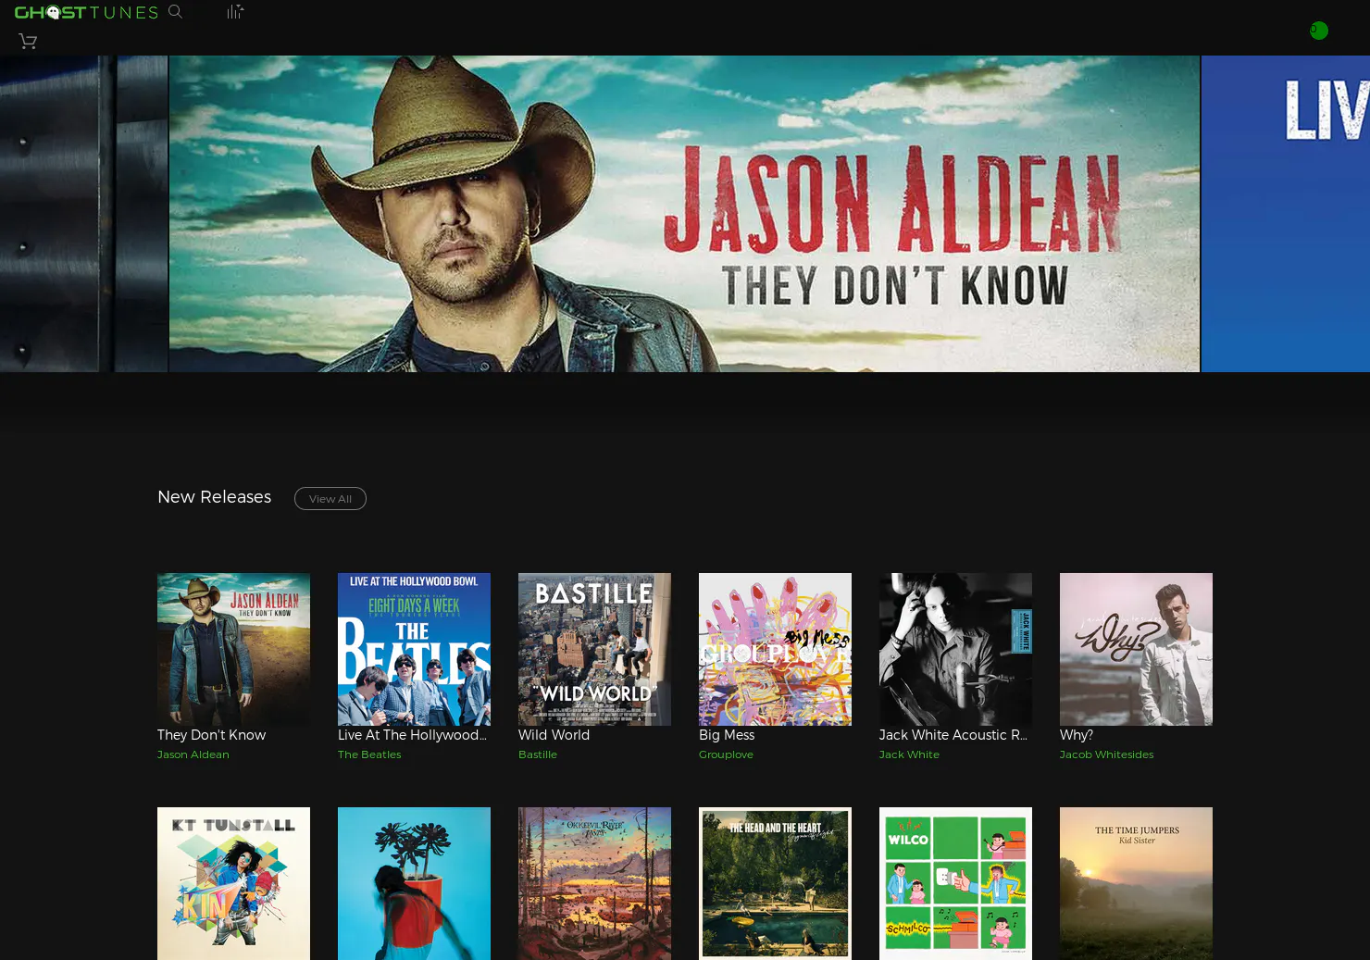Screen dimensions: 1370x960
Task: Open the search magnifier icon
Action: pyautogui.click(x=175, y=12)
